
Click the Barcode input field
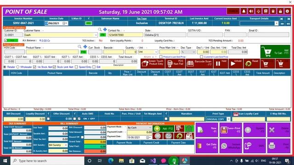point(113,52)
